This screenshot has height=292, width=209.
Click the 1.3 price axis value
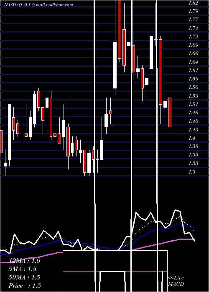tap(192, 172)
